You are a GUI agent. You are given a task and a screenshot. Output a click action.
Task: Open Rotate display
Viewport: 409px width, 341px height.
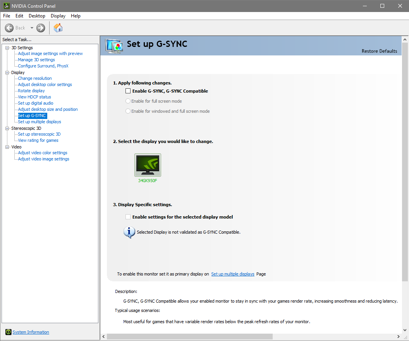point(31,91)
